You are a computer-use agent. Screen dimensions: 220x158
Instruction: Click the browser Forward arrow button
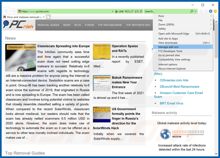pyautogui.click(x=14, y=11)
